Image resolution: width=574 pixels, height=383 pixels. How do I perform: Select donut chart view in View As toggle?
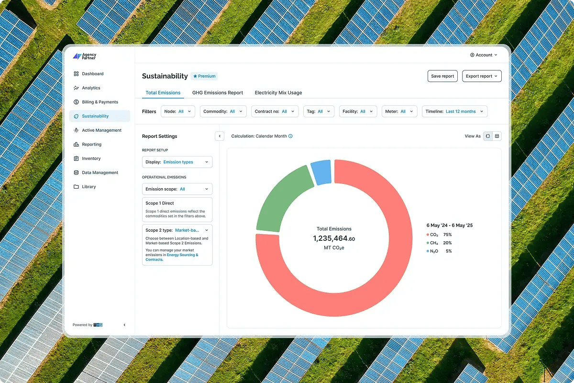point(489,136)
